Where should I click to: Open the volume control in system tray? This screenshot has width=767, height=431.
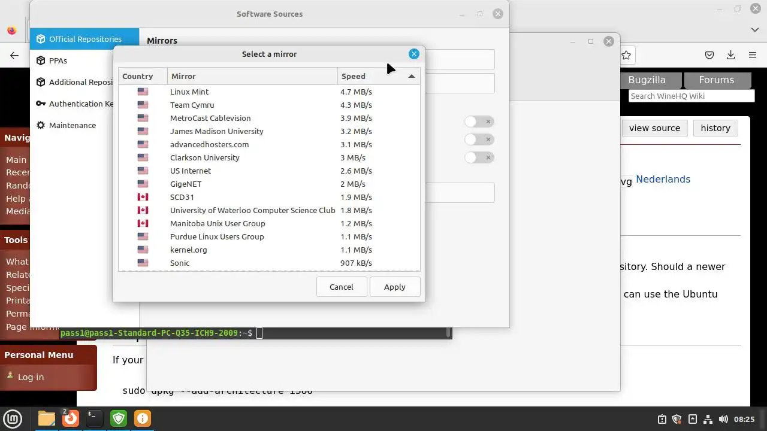point(723,419)
